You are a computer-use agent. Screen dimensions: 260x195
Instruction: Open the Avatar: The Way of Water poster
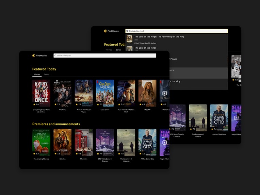[x=84, y=93]
